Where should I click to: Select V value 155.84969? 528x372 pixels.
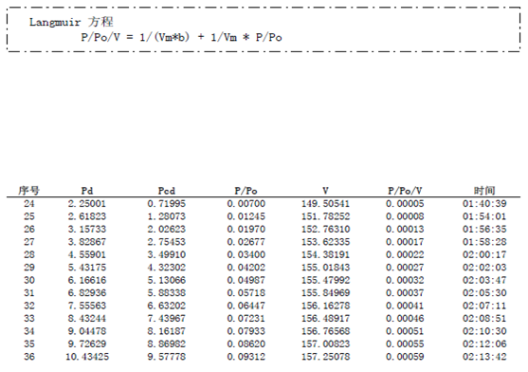click(325, 293)
